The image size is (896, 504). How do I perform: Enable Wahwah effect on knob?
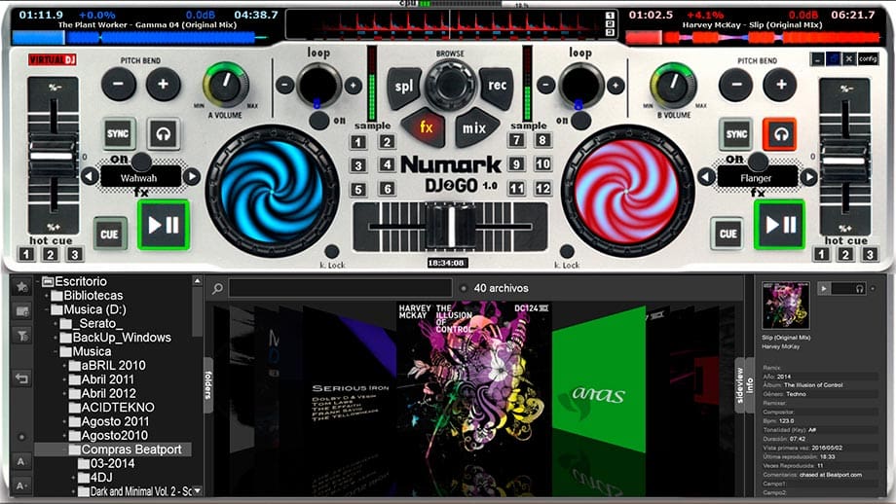(141, 162)
